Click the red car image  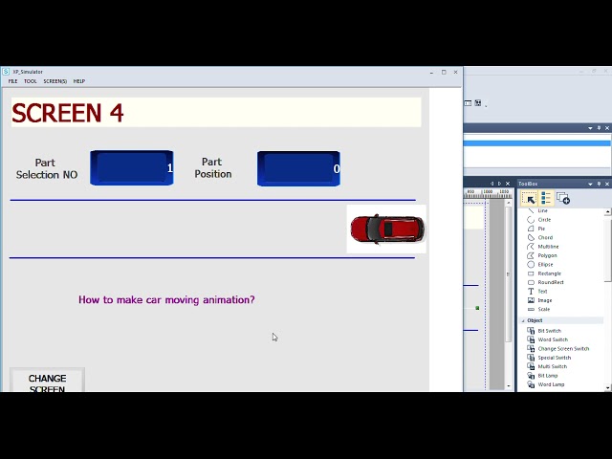pos(386,229)
